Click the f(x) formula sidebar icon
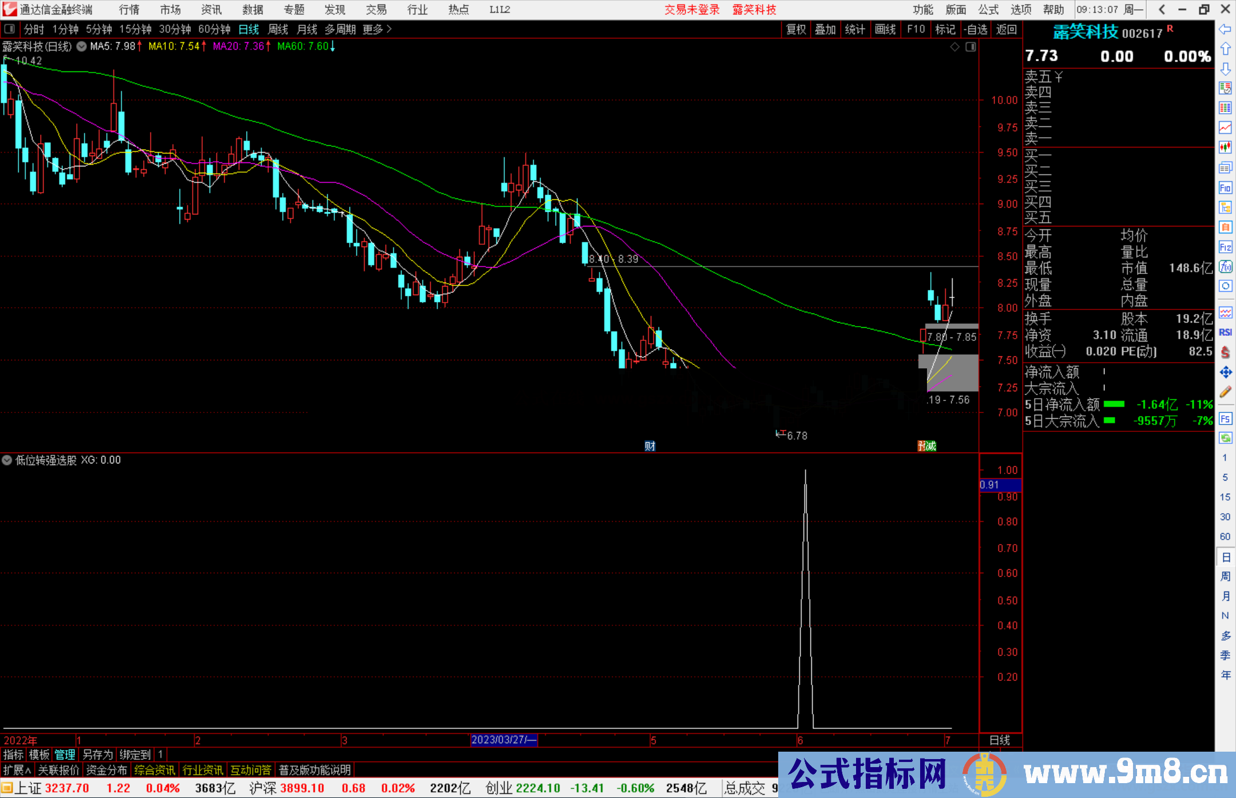Viewport: 1236px width, 798px height. pos(1225,267)
